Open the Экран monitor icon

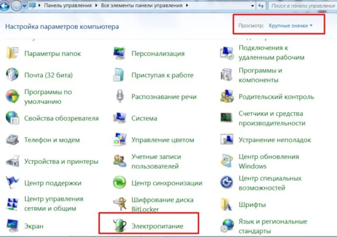click(x=12, y=226)
